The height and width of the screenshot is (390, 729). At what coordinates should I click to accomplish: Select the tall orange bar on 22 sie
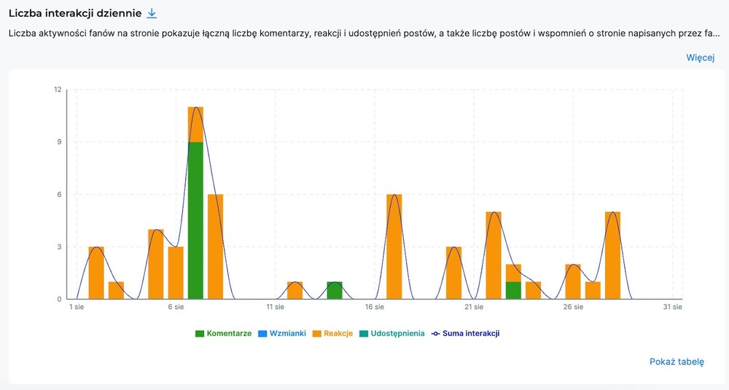tap(494, 255)
